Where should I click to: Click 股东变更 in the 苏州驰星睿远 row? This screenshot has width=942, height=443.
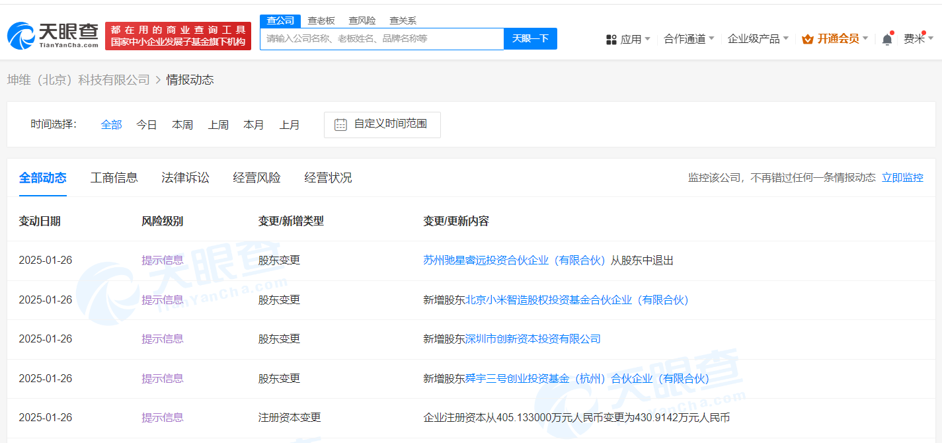279,261
